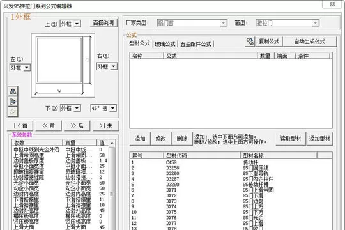Click the 复制公式 button

269,42
